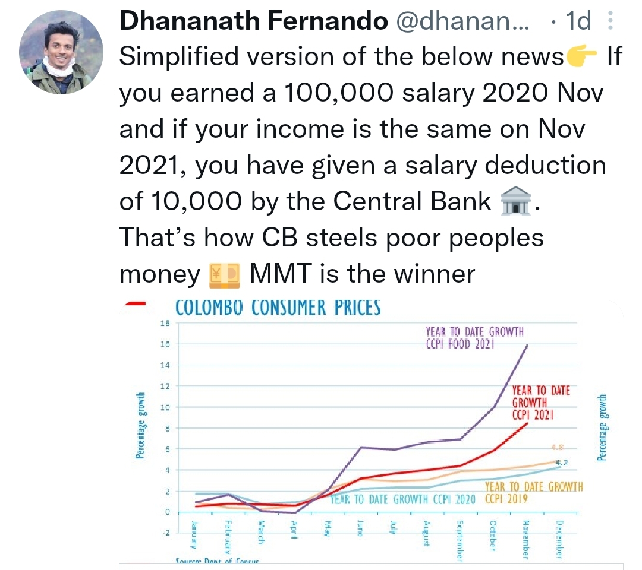Click the pointing hand emoji
Viewport: 642px width, 570px height.
[581, 57]
